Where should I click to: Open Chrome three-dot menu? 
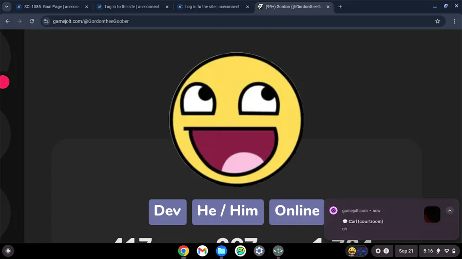(454, 21)
